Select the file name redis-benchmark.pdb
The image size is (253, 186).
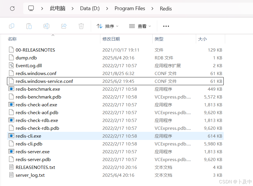pyautogui.click(x=38, y=97)
